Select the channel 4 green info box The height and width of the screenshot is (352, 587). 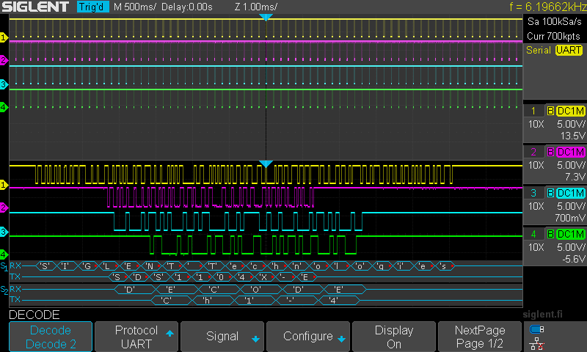tap(555, 246)
